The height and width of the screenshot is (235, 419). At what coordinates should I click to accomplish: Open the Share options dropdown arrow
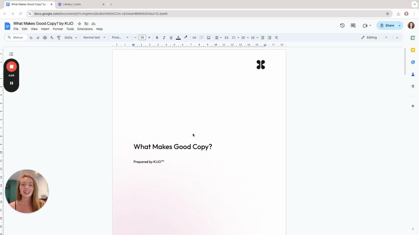coord(399,25)
